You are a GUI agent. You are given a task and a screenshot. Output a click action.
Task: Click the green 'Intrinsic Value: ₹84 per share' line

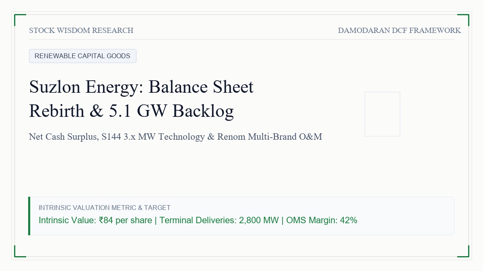coord(198,220)
